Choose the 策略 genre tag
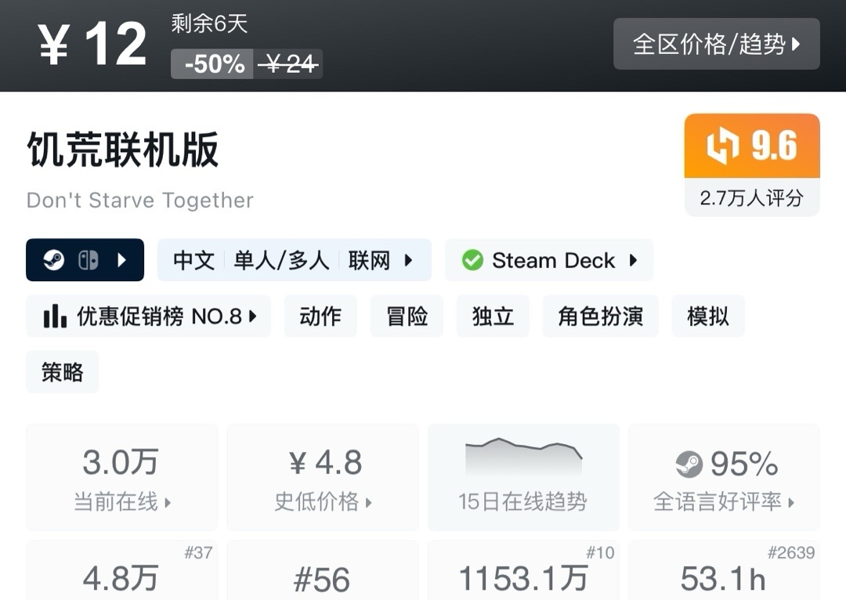 coord(62,372)
